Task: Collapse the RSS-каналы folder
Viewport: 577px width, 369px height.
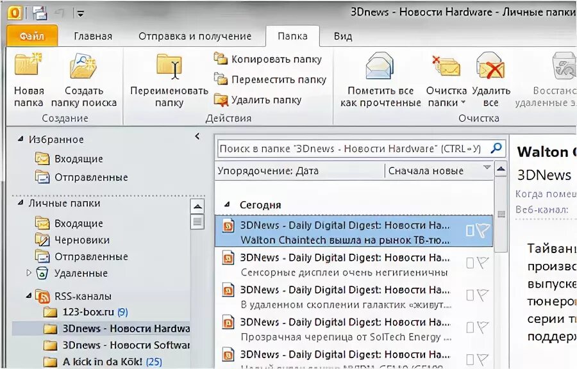Action: [29, 295]
